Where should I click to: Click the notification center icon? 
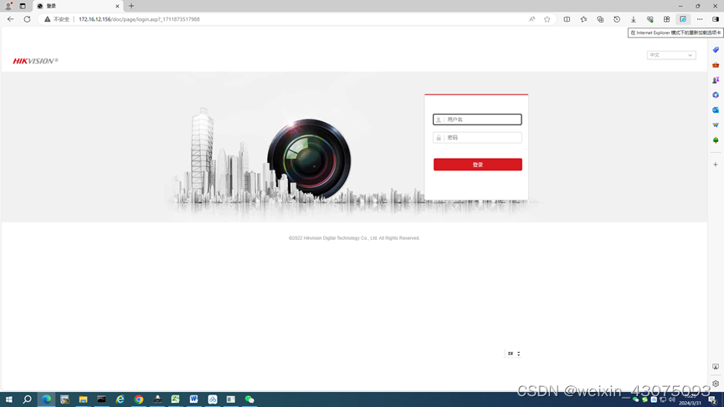click(x=713, y=399)
